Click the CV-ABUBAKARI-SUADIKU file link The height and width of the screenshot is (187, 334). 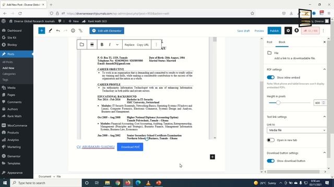[x=96, y=146]
